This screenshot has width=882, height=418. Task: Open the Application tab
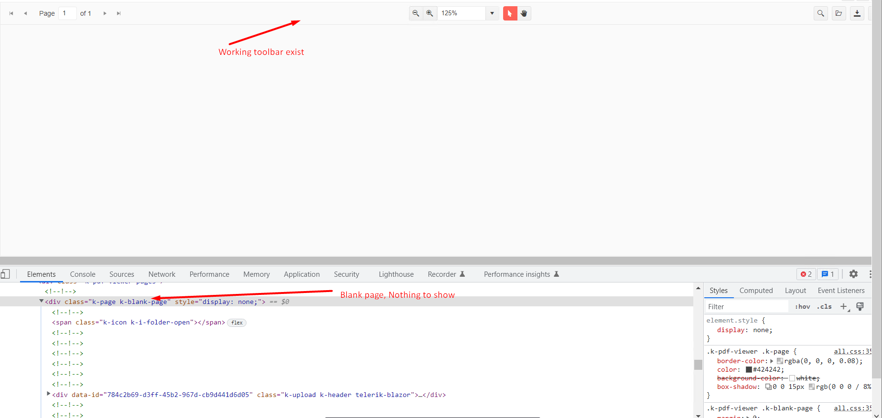(302, 274)
